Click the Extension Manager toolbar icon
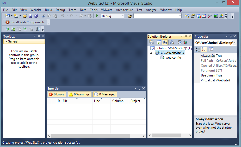Image resolution: width=241 pixels, height=147 pixels. tap(221, 16)
